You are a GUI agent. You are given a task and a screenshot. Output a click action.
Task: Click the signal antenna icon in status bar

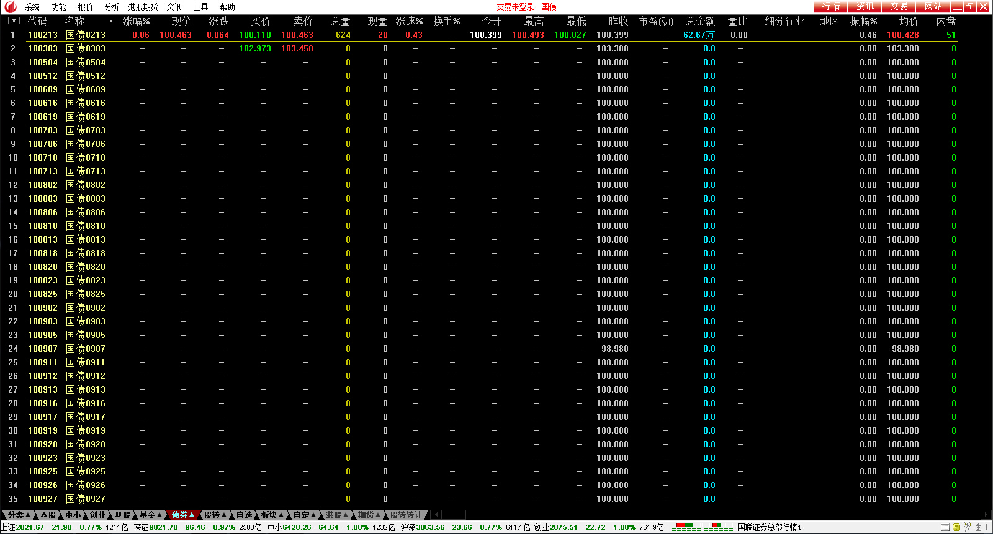(x=967, y=527)
